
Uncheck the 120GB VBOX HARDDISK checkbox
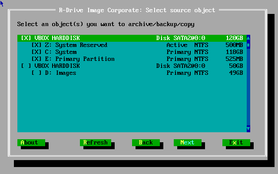coord(26,38)
